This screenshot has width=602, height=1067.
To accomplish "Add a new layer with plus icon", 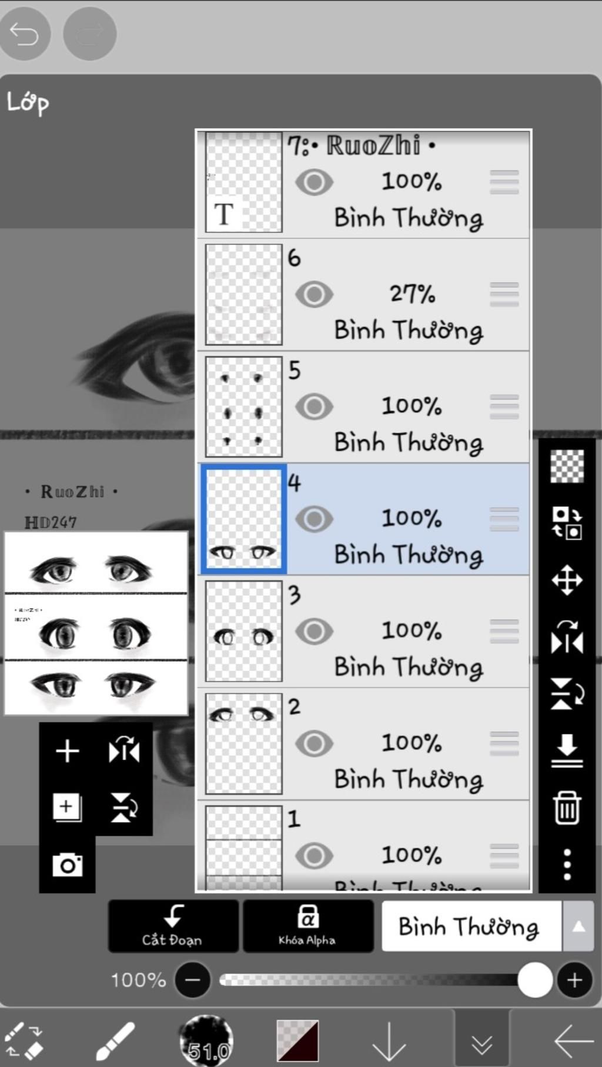I will point(67,751).
